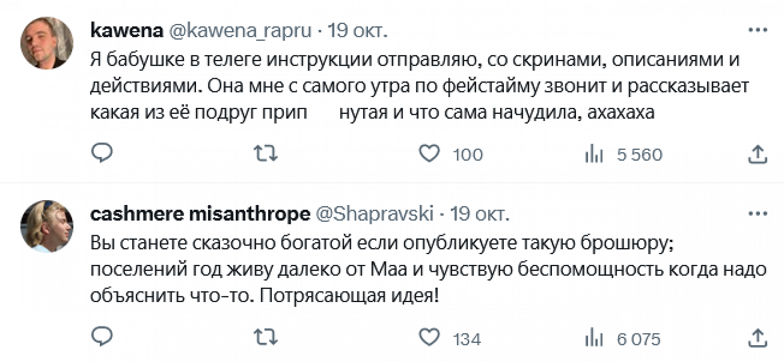The height and width of the screenshot is (362, 784).
Task: Retweet kawena's post about grandma
Action: click(265, 154)
